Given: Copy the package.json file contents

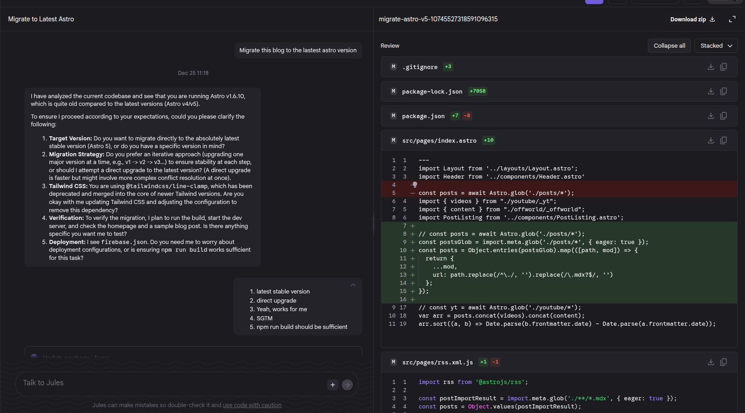Looking at the screenshot, I should pyautogui.click(x=723, y=116).
